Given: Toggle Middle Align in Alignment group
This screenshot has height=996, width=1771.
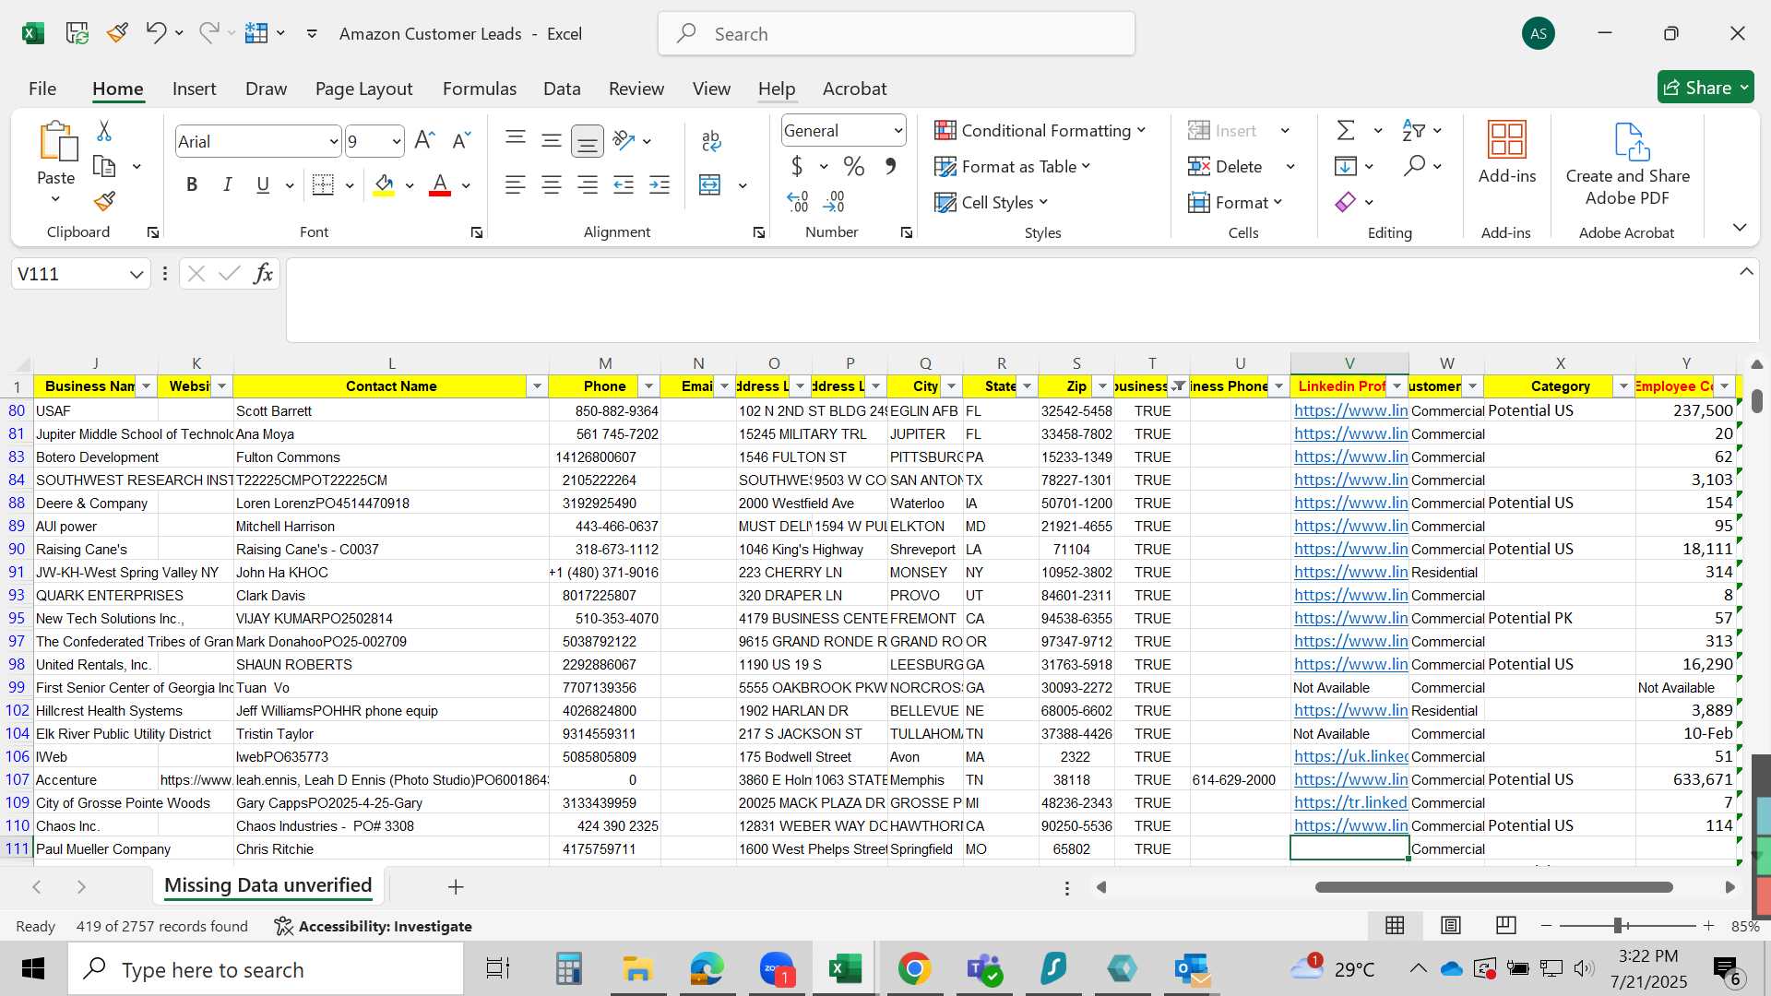Looking at the screenshot, I should click(552, 140).
